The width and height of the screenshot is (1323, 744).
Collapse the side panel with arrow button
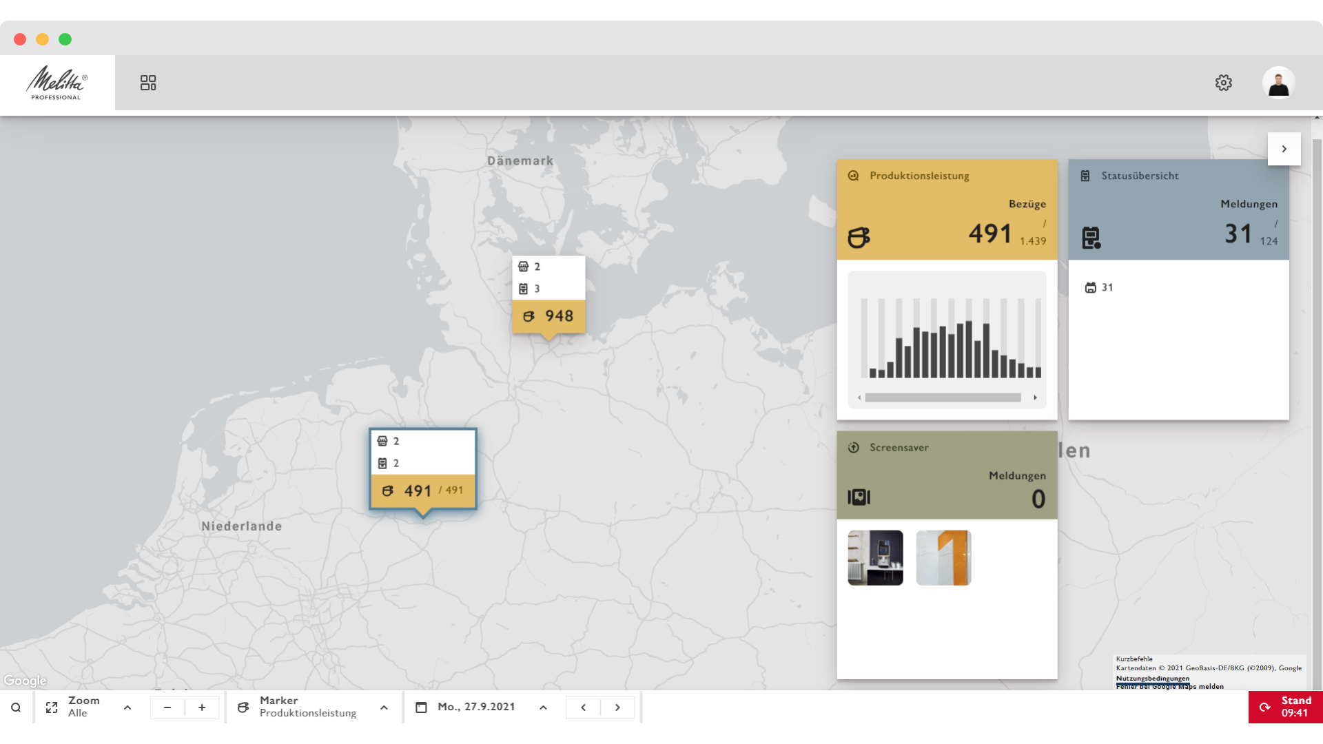[1284, 149]
